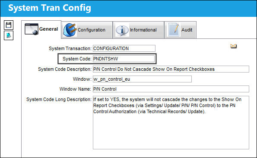
Task: Click the window icon on General tab
Action: click(32, 29)
